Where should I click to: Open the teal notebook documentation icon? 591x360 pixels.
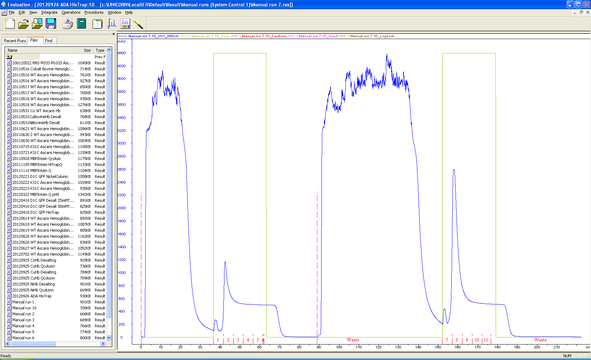[x=81, y=24]
